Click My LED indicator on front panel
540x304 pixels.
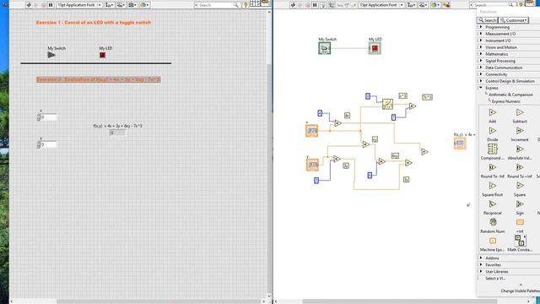coord(102,55)
